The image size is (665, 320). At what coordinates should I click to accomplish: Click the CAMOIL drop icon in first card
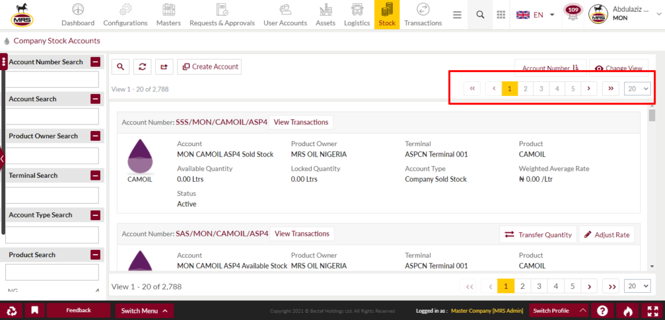click(x=140, y=157)
